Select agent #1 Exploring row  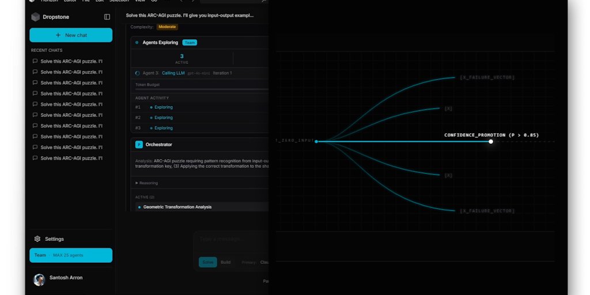point(199,107)
